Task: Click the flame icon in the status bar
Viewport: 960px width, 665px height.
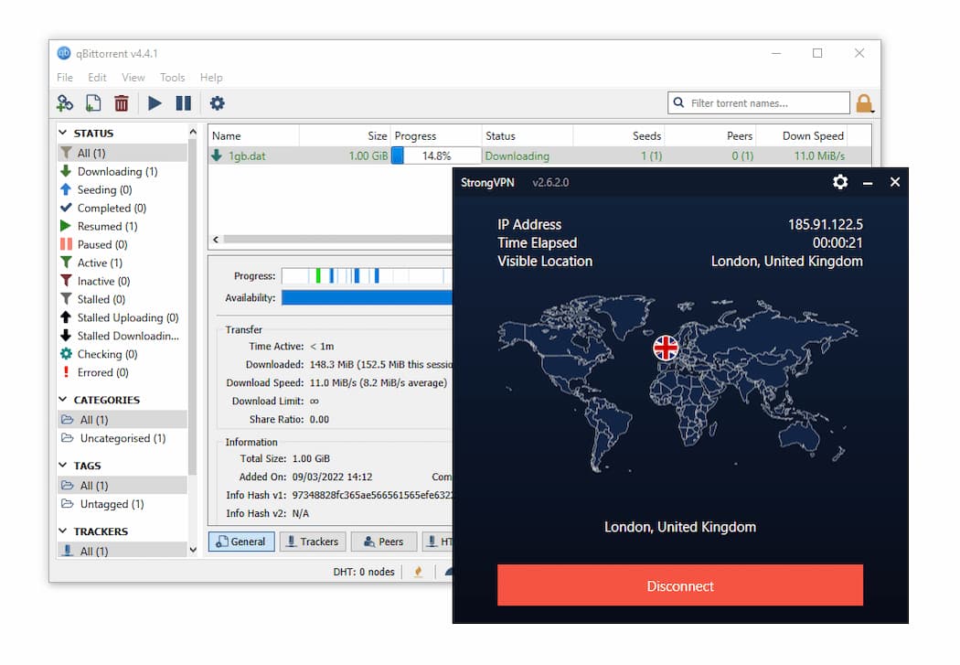Action: click(418, 572)
